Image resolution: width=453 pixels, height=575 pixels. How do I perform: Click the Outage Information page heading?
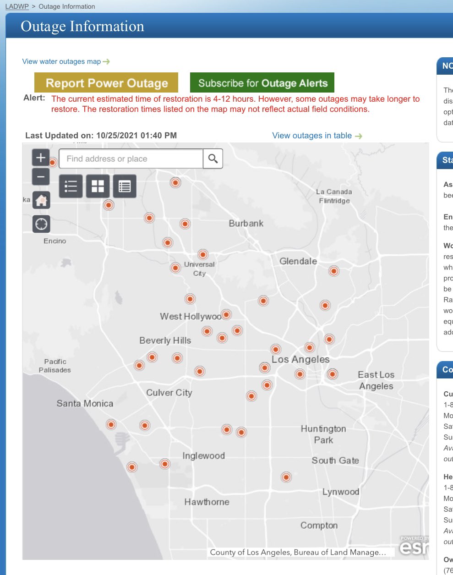[x=82, y=26]
